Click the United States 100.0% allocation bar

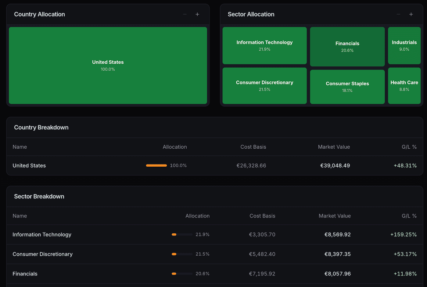coord(156,165)
